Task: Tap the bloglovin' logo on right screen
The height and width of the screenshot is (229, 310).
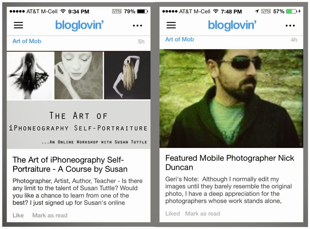Action: (232, 25)
